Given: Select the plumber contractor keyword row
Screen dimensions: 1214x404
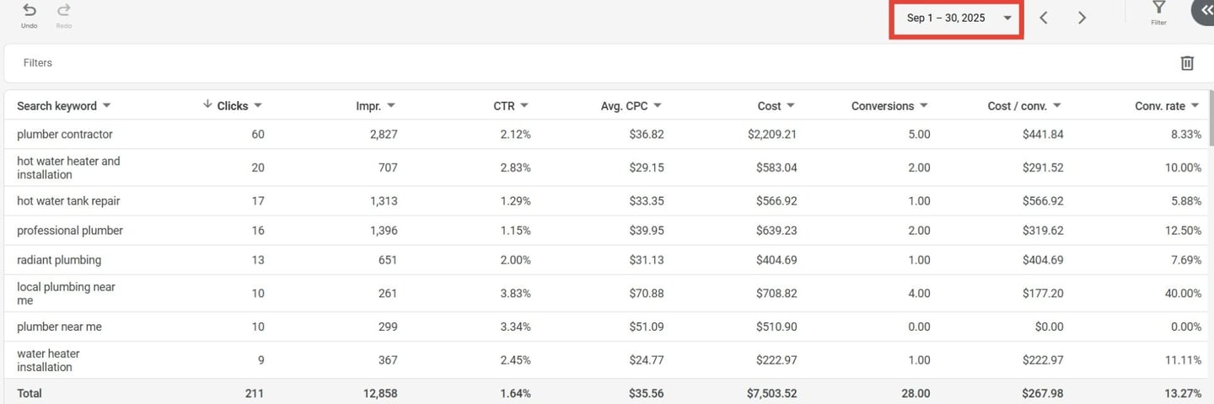Looking at the screenshot, I should click(x=65, y=135).
